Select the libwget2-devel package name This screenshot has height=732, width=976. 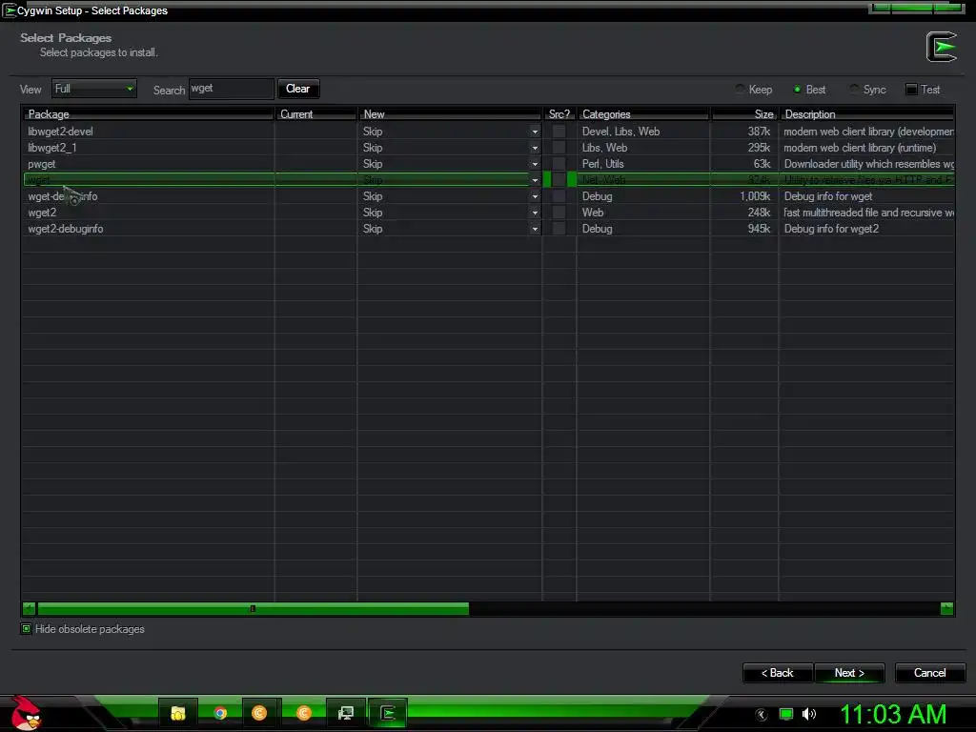coord(60,132)
